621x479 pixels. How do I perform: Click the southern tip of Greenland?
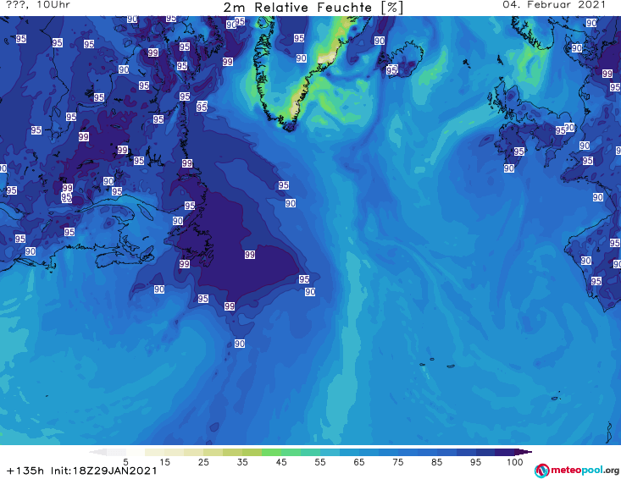(289, 126)
